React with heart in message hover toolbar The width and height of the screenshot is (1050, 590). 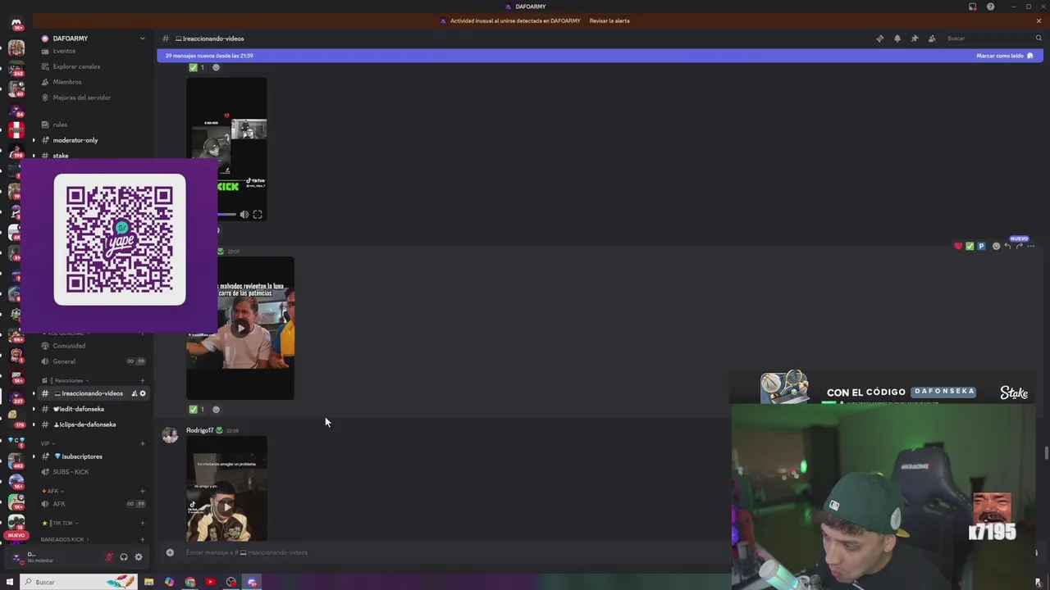[x=958, y=246]
